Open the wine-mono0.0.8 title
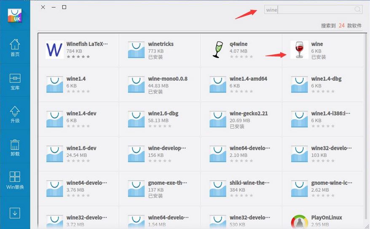This screenshot has width=370, height=229. point(168,79)
